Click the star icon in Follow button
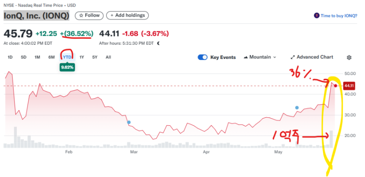The image size is (365, 177). tap(81, 16)
